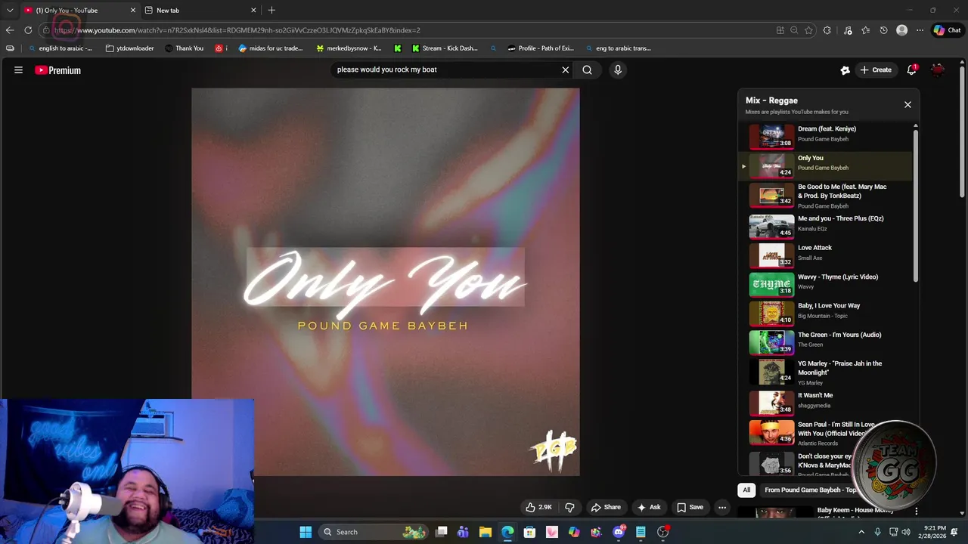Open the merkedbysnow bookmark
The height and width of the screenshot is (544, 968).
tap(349, 48)
